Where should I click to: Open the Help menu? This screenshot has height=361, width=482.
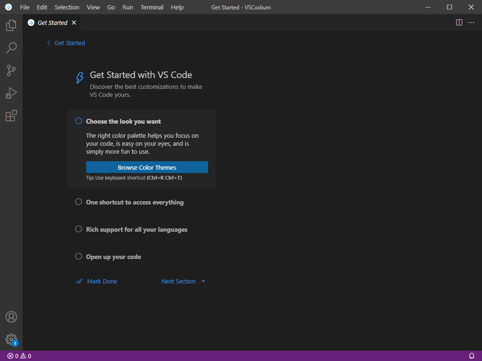[x=177, y=7]
